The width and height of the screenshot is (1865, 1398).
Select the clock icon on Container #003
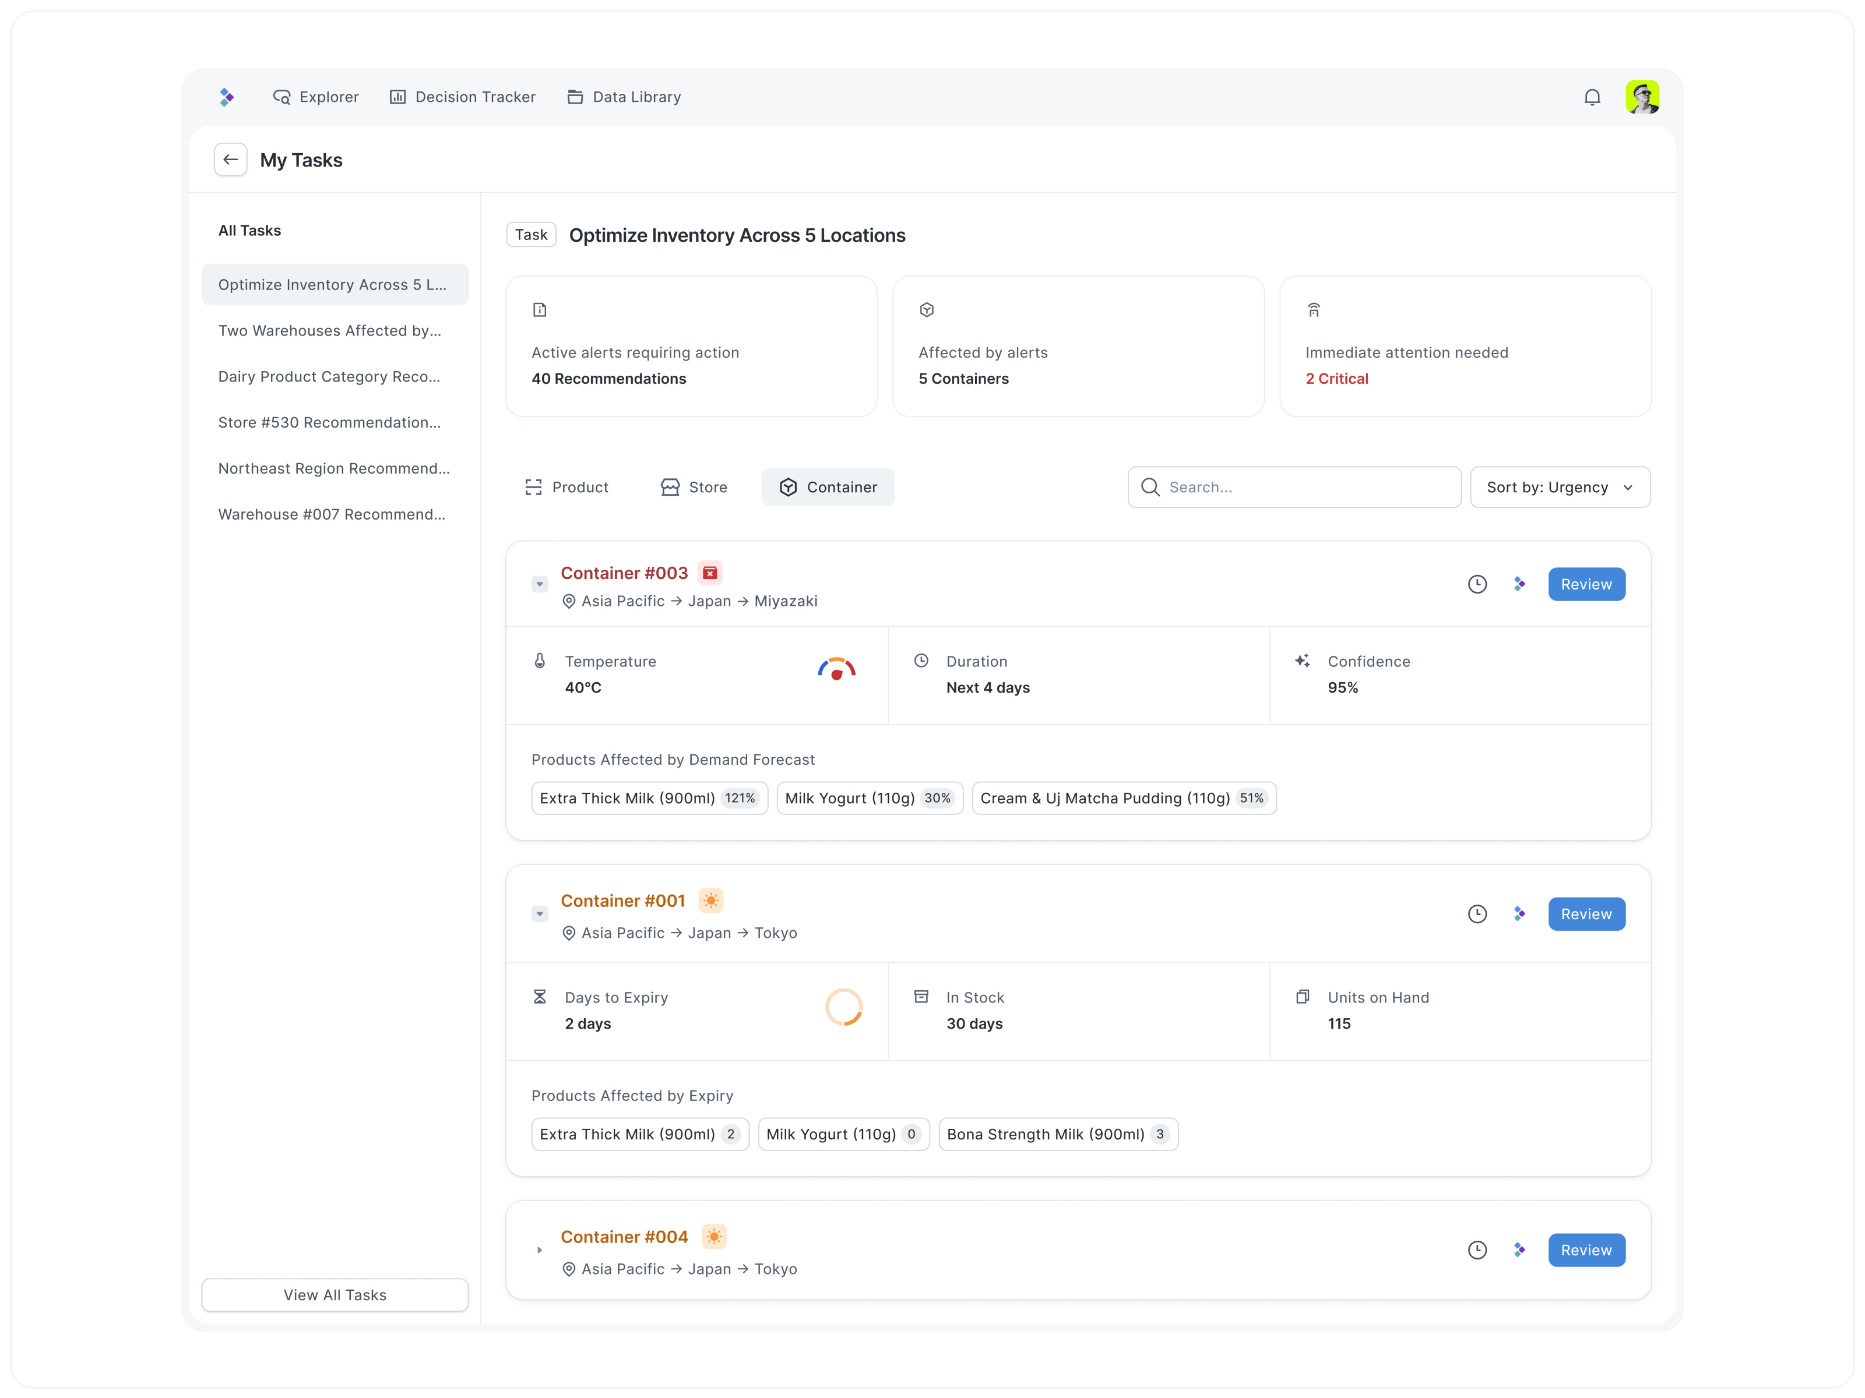[x=1477, y=584]
